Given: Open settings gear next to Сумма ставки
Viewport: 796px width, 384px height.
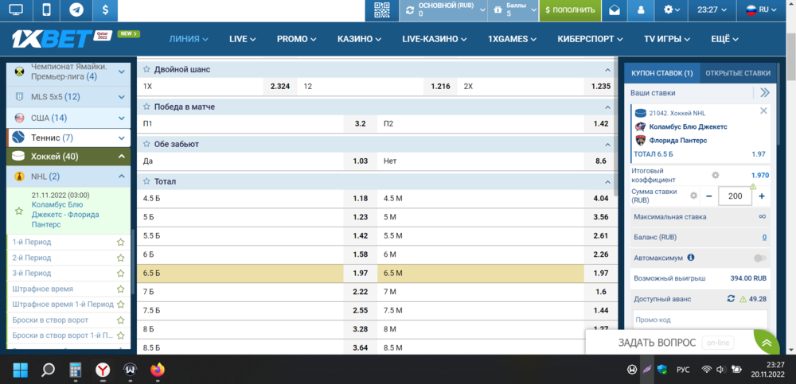Looking at the screenshot, I should pos(693,196).
